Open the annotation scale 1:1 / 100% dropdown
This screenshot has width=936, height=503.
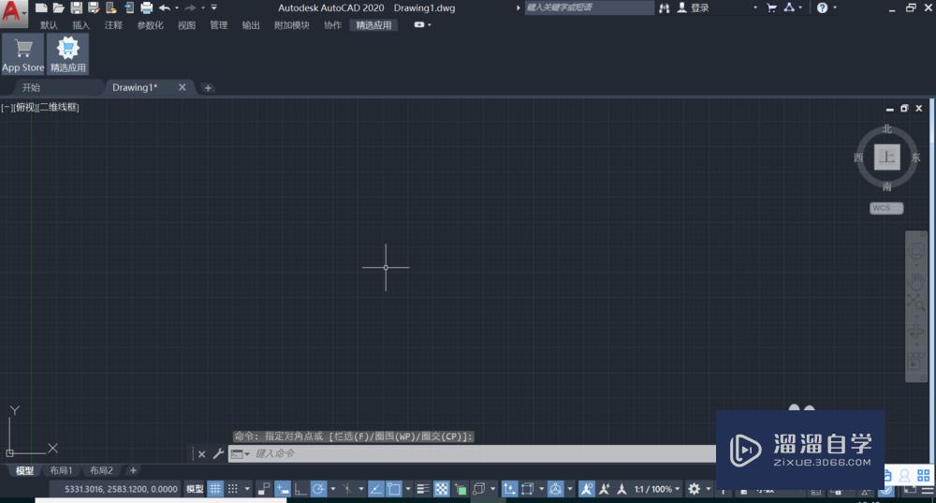point(657,489)
